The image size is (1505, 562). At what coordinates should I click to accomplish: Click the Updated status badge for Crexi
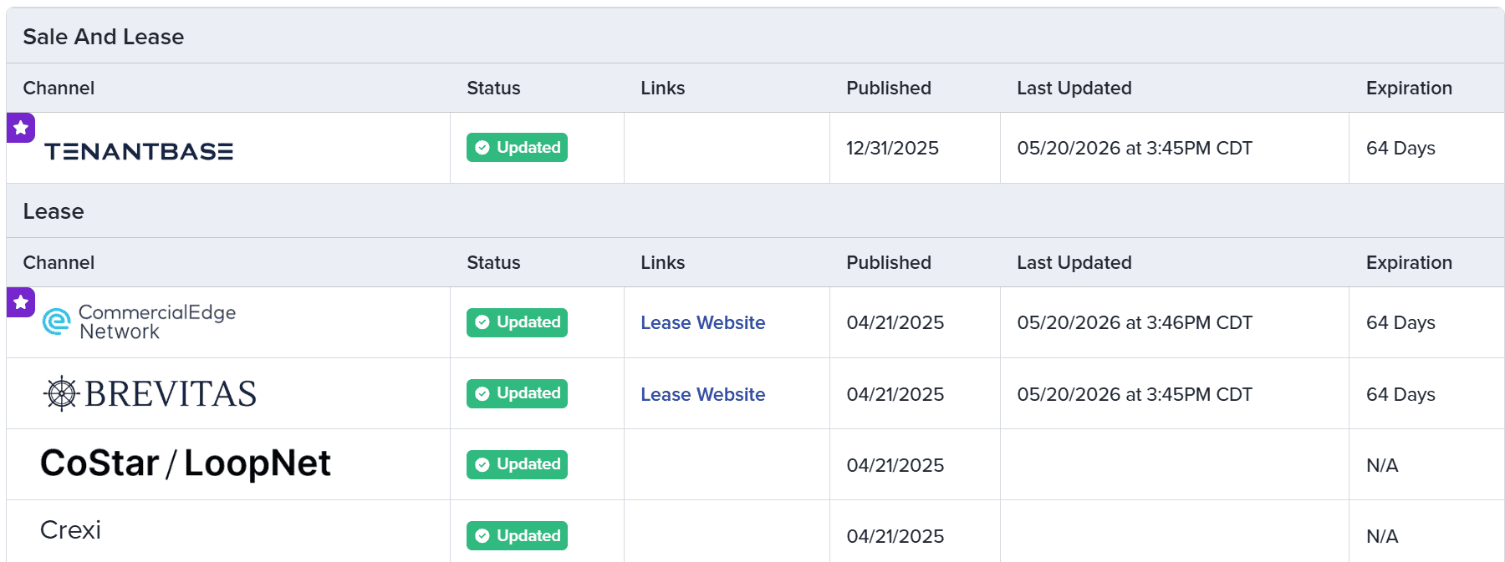517,536
